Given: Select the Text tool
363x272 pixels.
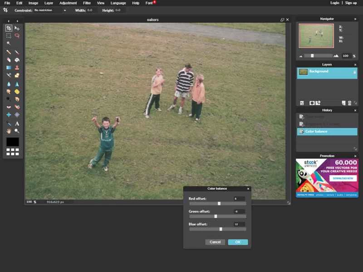Looking at the screenshot, I should [x=17, y=123].
